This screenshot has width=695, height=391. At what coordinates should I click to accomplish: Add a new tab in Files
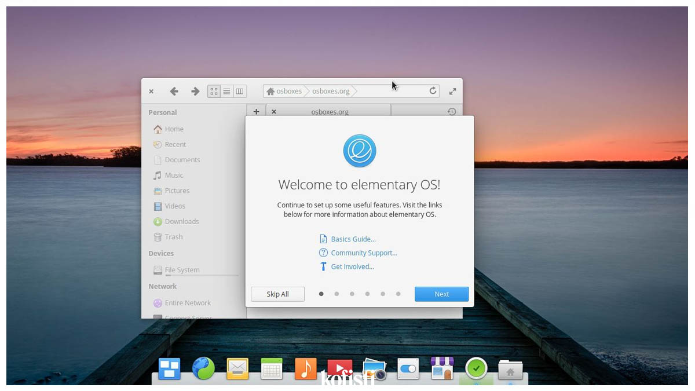click(x=256, y=112)
